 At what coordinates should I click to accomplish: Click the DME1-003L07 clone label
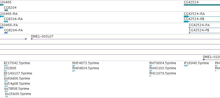(42, 36)
